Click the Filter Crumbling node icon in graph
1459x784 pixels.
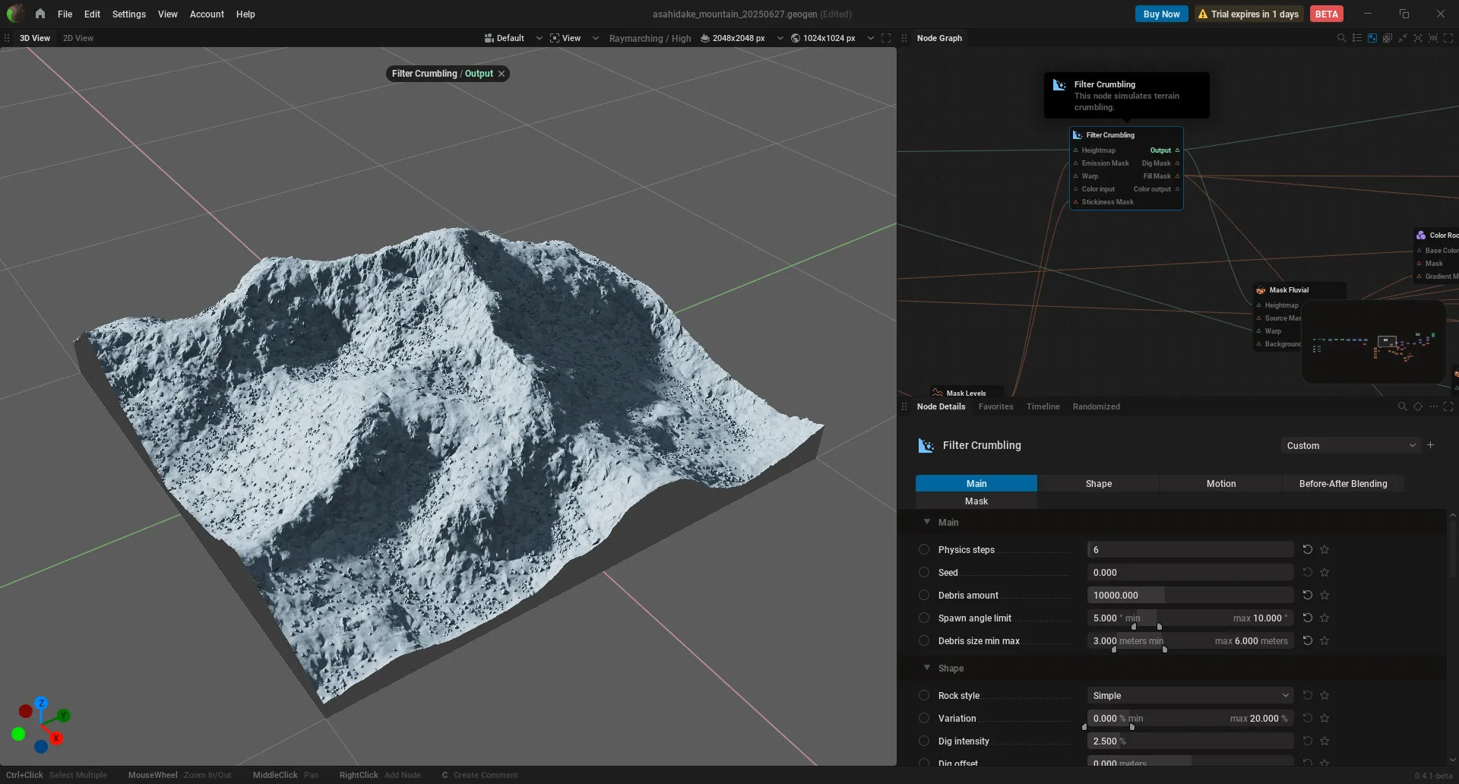1078,135
